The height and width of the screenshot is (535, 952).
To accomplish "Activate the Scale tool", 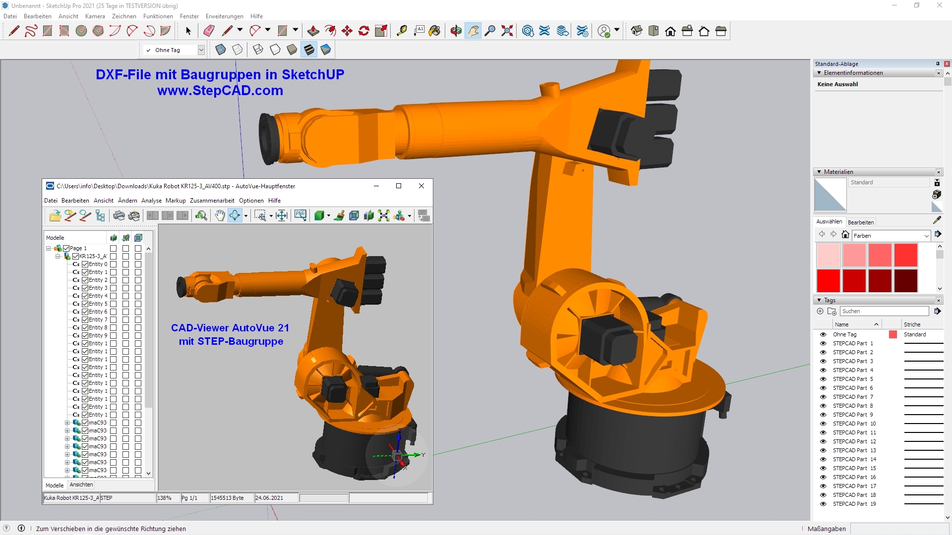I will [x=381, y=31].
